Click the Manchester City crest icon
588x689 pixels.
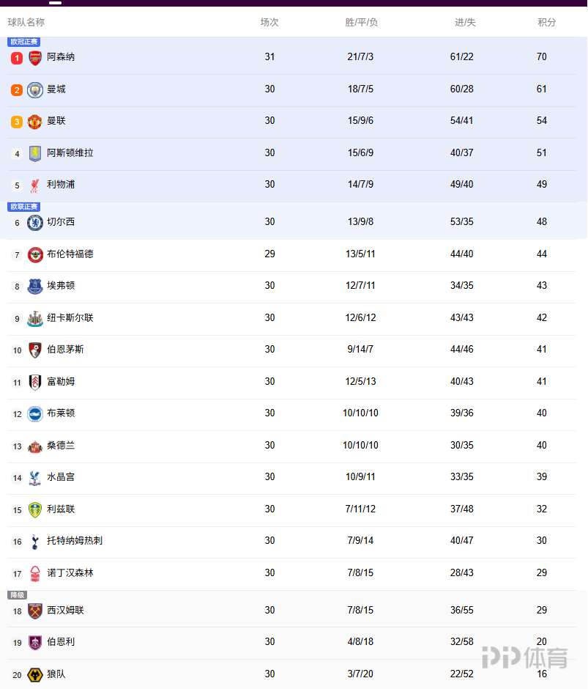pyautogui.click(x=35, y=90)
